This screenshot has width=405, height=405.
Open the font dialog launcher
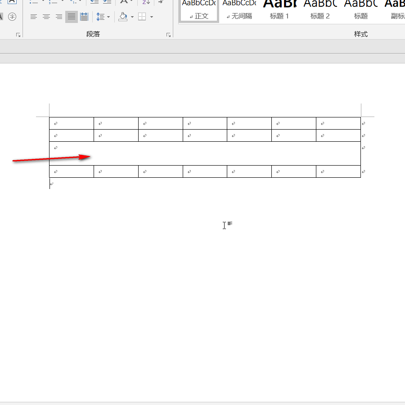[x=18, y=35]
